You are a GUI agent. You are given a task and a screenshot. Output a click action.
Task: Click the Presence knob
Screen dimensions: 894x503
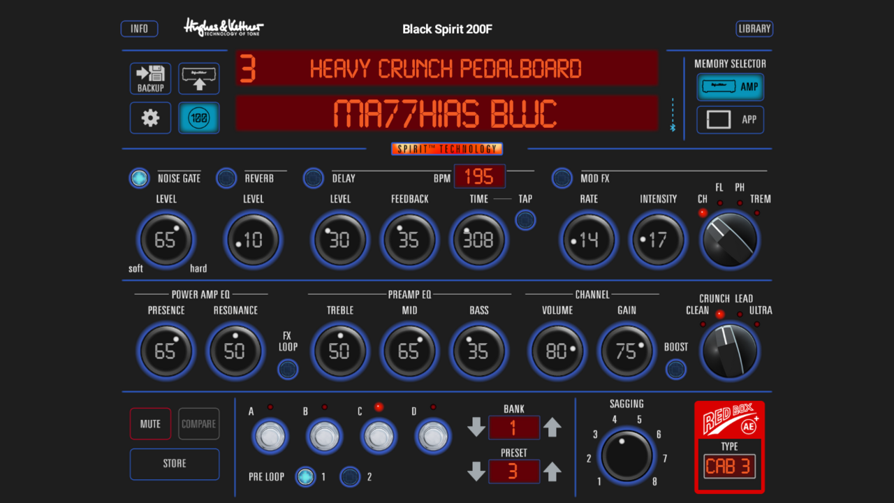(x=166, y=351)
